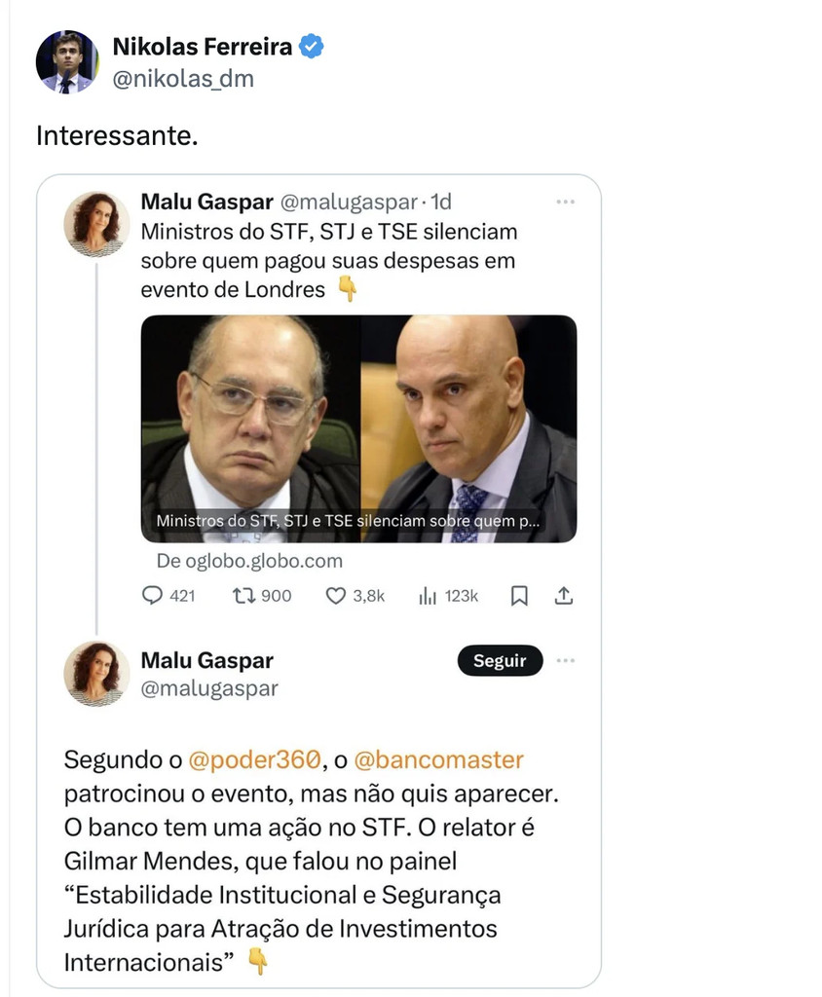The image size is (822, 997).
Task: Open Malu Gaspar's avatar in the second tweet
Action: point(96,674)
